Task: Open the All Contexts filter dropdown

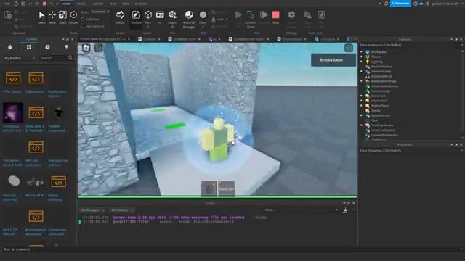Action: (x=122, y=210)
